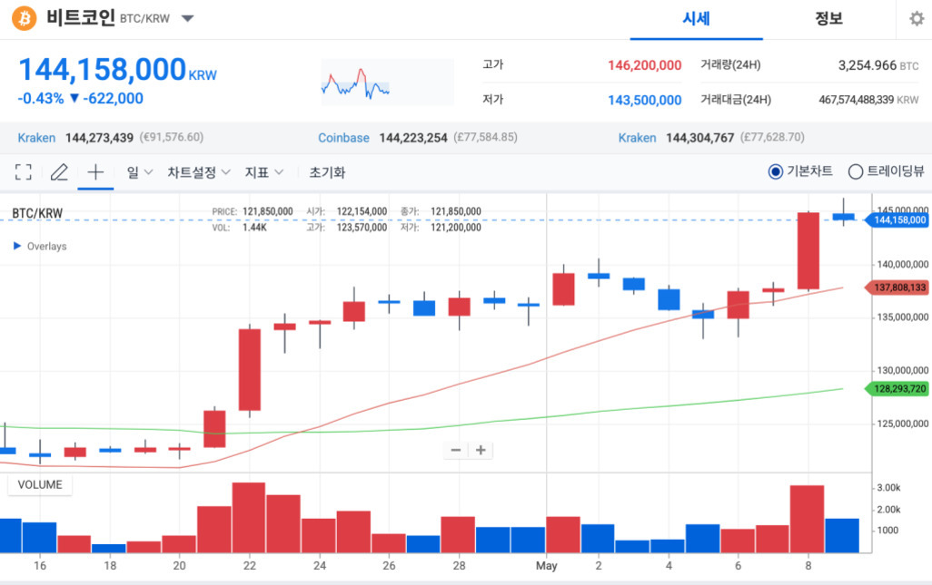Select the 기본차트 radio button
The image size is (932, 585).
[x=776, y=172]
